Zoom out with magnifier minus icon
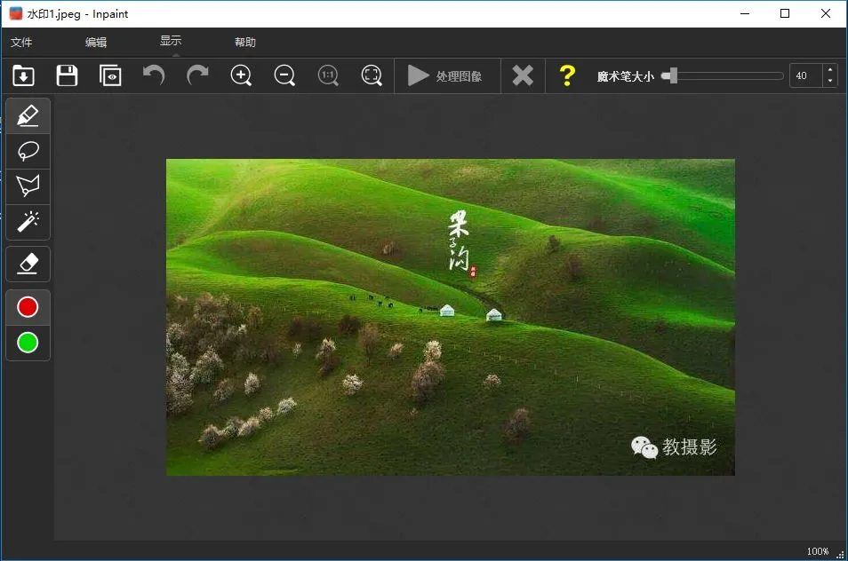The height and width of the screenshot is (561, 848). [x=284, y=75]
